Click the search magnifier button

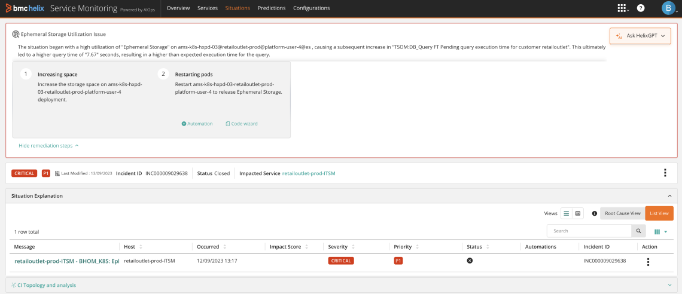639,231
